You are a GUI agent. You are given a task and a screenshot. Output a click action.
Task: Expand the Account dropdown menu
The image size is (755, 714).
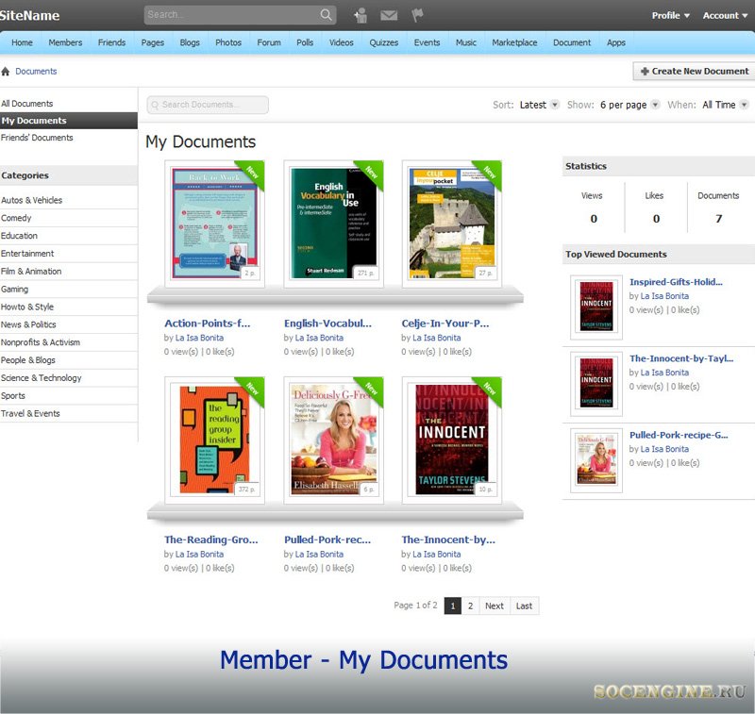point(725,15)
